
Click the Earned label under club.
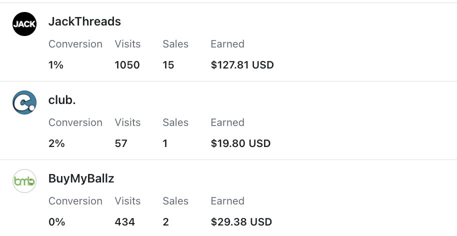point(227,122)
